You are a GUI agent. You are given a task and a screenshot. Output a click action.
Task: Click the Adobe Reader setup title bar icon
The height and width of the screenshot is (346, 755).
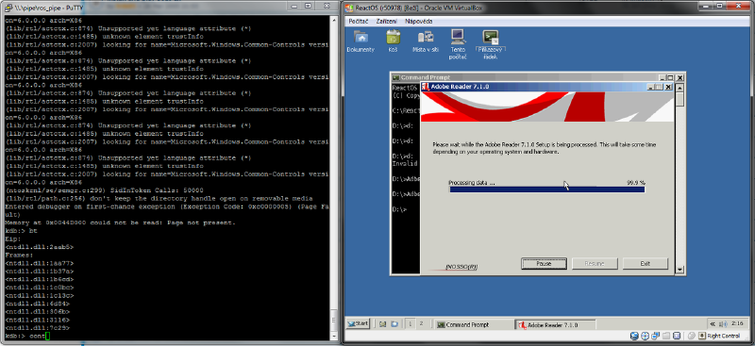pyautogui.click(x=426, y=87)
